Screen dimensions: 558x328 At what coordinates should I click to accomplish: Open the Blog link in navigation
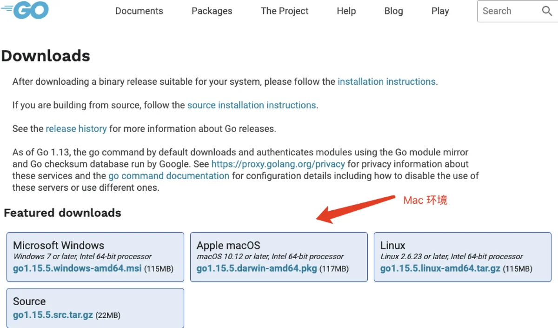coord(394,11)
